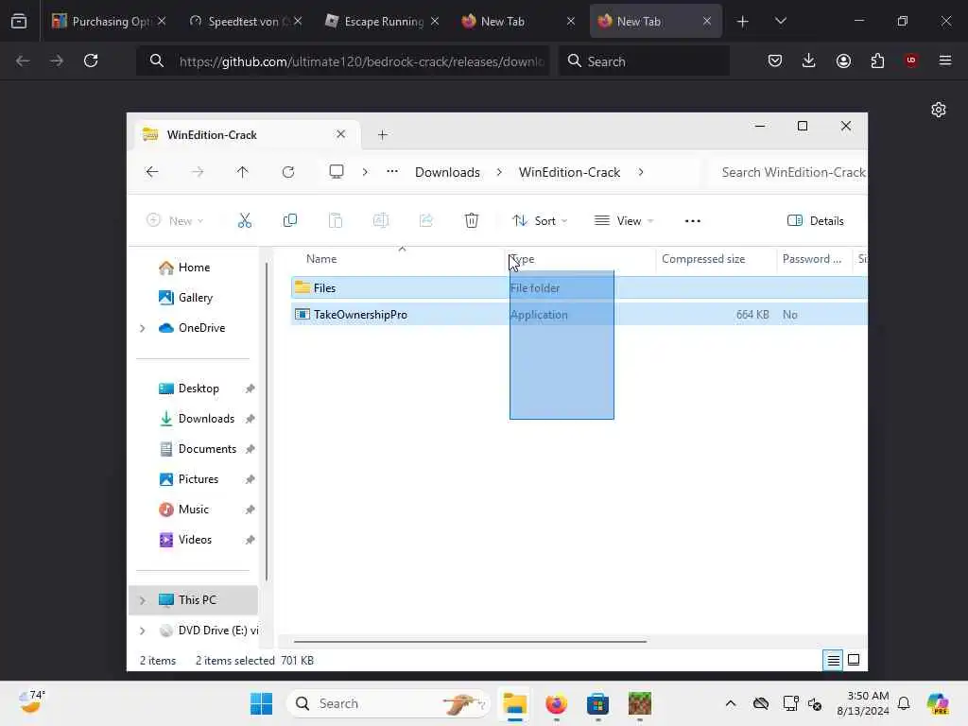968x726 pixels.
Task: Click the Rename icon in Explorer toolbar
Action: tap(380, 220)
